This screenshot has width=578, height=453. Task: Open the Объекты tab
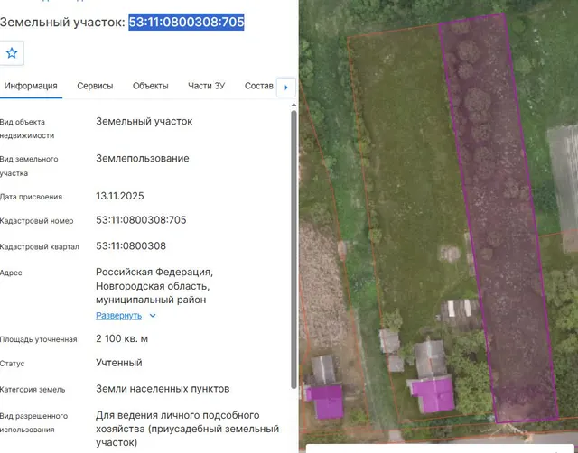coord(151,86)
